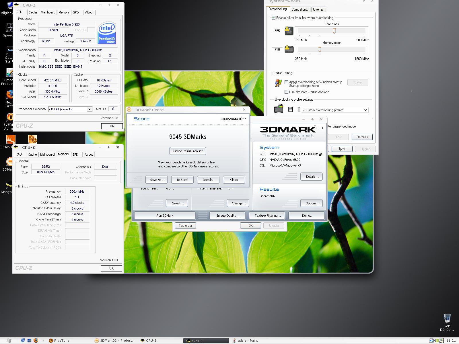Click Close button in 3DMark Score dialog
The image size is (459, 344).
coord(234,180)
